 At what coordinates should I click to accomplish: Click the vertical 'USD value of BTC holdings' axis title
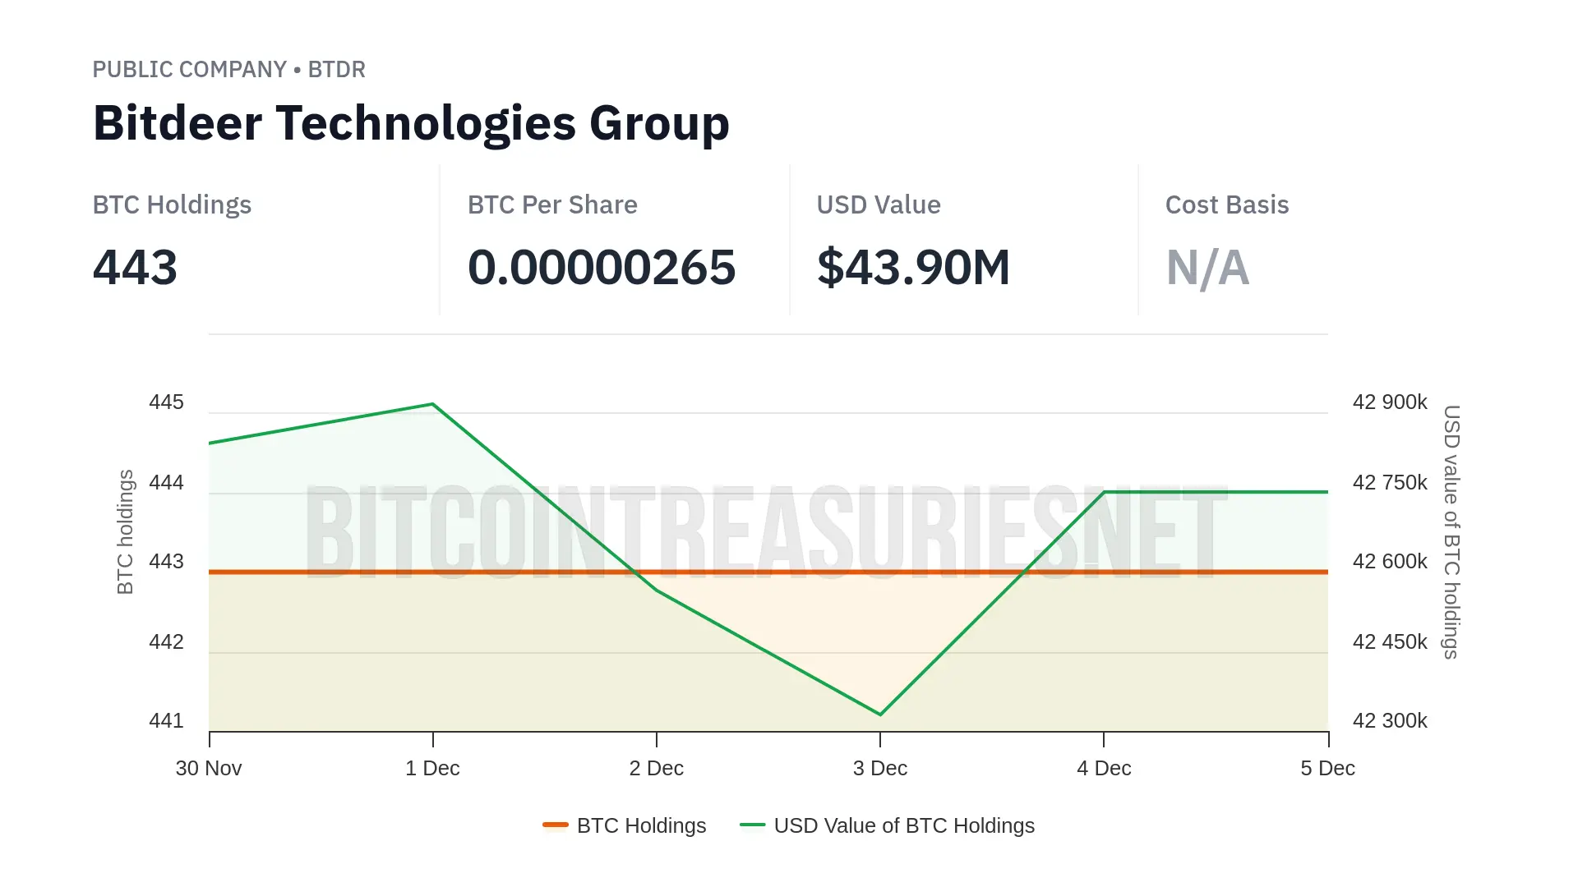tap(1451, 532)
